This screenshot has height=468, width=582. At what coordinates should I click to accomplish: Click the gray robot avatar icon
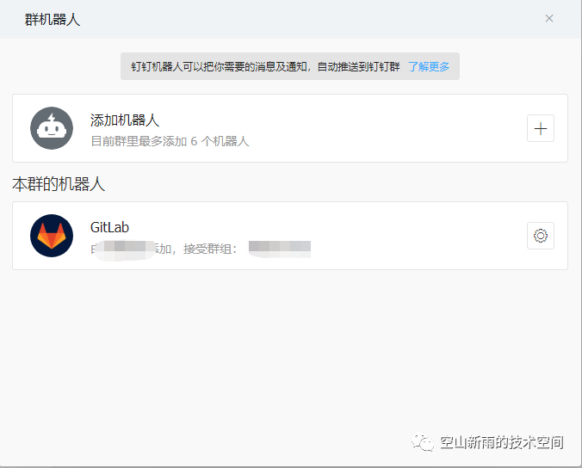(52, 128)
